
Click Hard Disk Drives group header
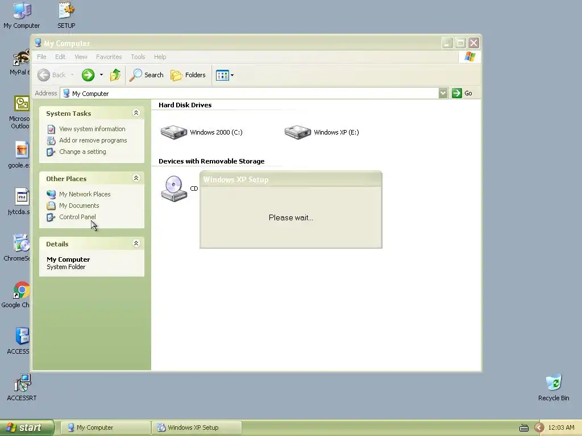(x=185, y=105)
